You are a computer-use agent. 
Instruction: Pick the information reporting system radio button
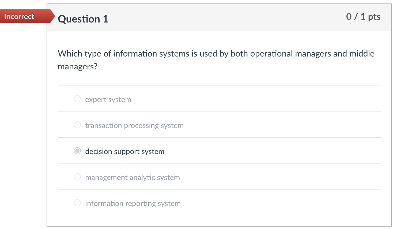pyautogui.click(x=77, y=203)
